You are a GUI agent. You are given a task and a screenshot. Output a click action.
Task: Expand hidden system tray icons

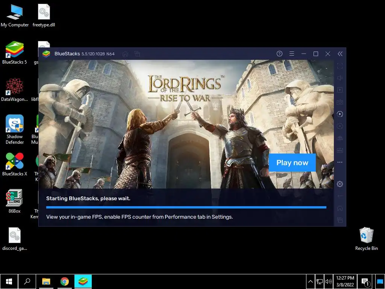pyautogui.click(x=310, y=281)
